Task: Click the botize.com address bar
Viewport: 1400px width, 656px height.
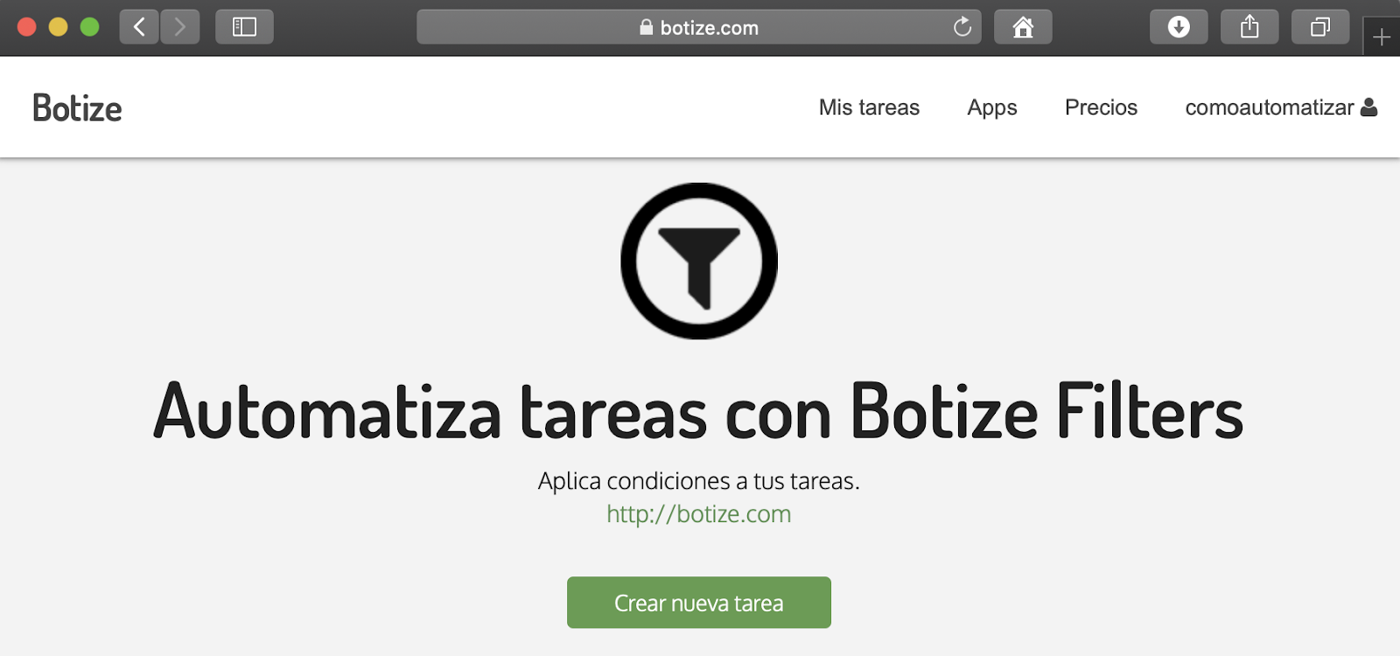Action: 699,27
